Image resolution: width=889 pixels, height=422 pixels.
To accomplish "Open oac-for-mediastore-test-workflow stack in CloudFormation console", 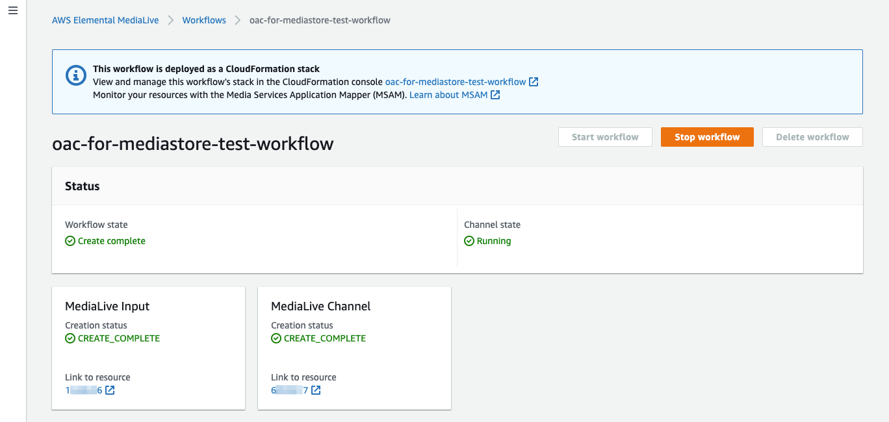I will coord(456,82).
